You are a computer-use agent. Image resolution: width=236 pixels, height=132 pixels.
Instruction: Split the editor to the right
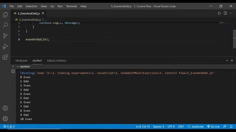coord(225,13)
